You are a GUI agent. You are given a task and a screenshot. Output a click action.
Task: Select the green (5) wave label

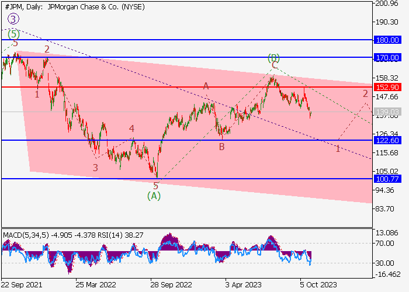click(13, 34)
